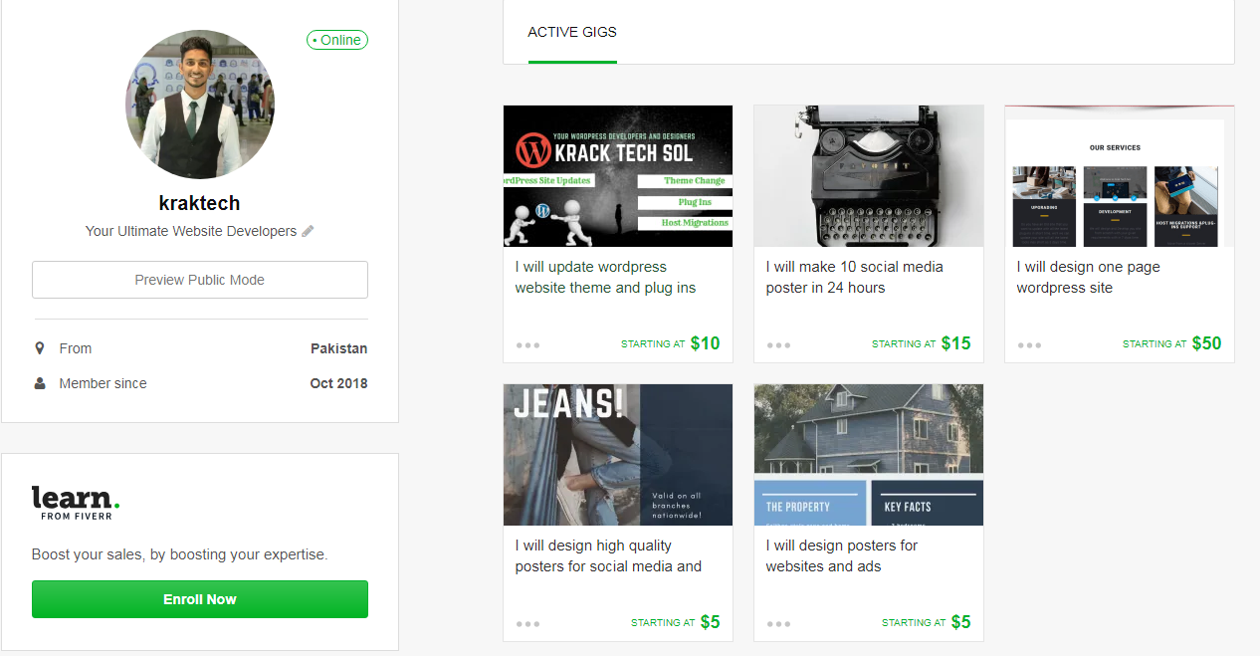
Task: Click the location pin icon beside From
Action: [x=38, y=348]
